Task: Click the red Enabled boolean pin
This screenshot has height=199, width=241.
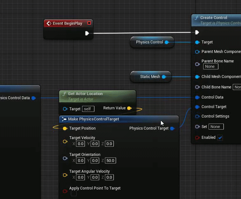Action: (197, 138)
